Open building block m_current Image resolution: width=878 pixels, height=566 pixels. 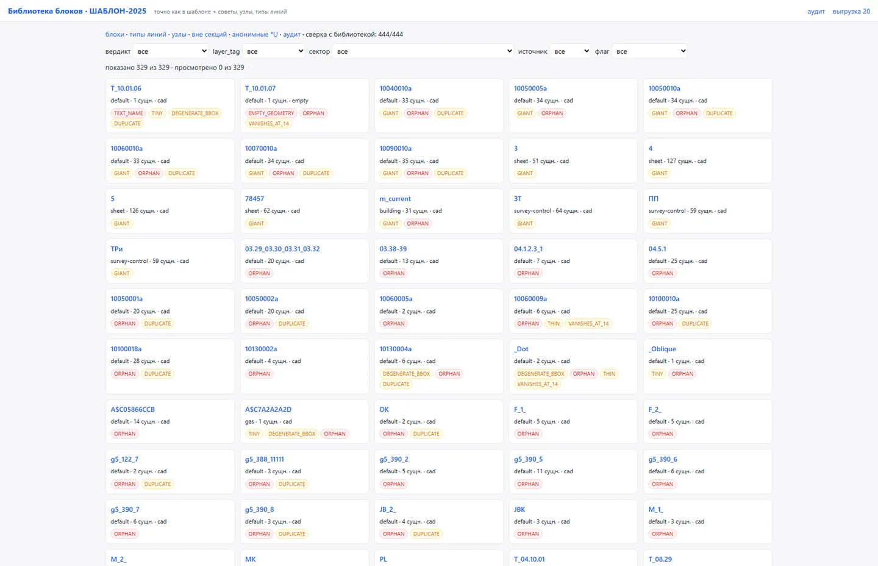click(x=395, y=199)
